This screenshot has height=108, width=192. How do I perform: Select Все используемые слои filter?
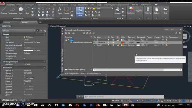coord(82,43)
